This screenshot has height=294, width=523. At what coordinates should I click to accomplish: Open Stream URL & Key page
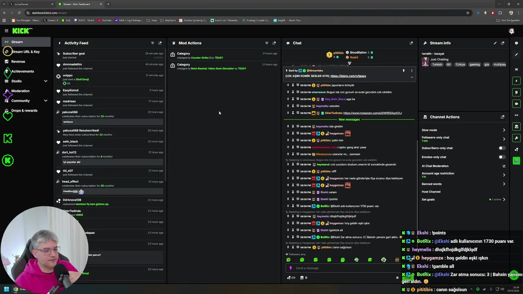point(25,52)
